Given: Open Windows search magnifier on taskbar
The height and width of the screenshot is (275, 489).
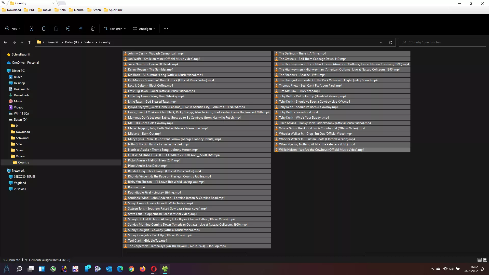Looking at the screenshot, I should click(19, 269).
